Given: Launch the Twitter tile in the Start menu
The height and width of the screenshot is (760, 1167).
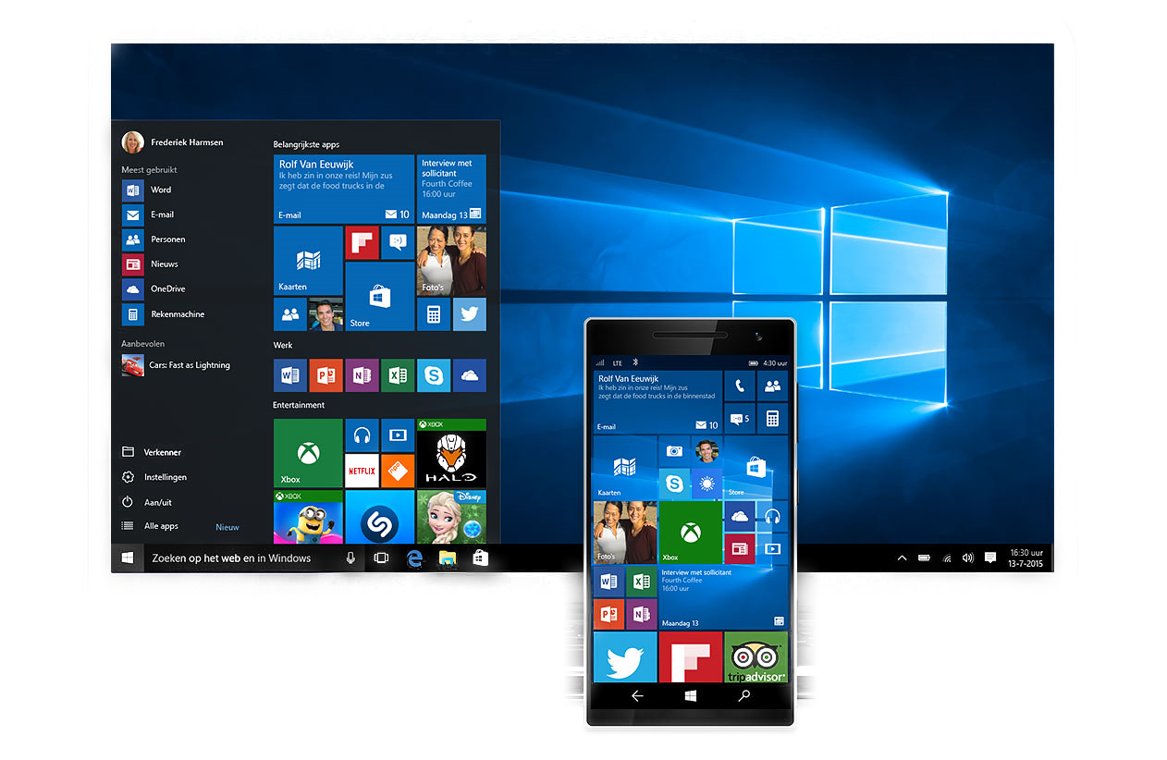Looking at the screenshot, I should tap(470, 314).
